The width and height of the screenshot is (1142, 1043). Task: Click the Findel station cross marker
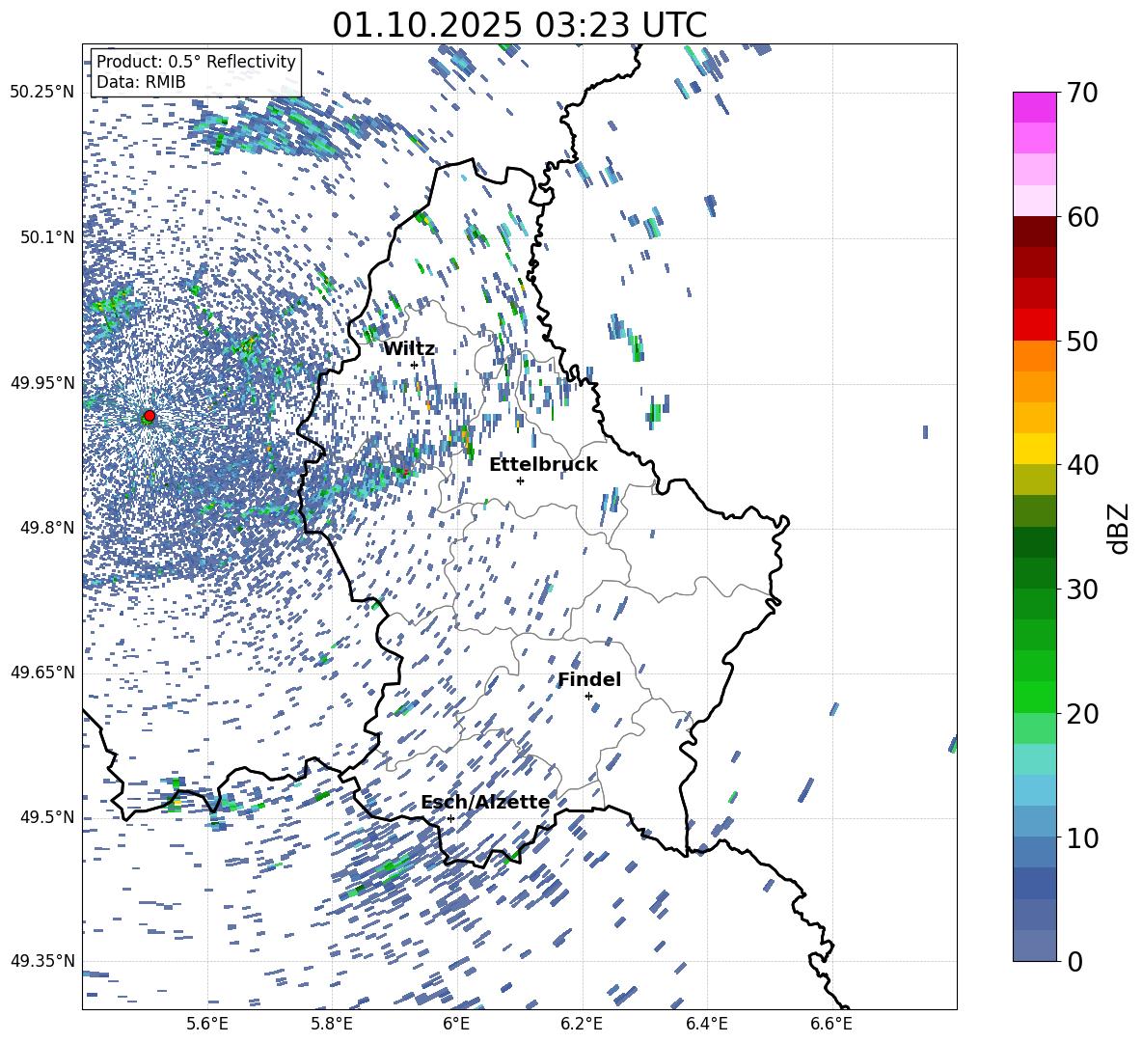pos(588,697)
